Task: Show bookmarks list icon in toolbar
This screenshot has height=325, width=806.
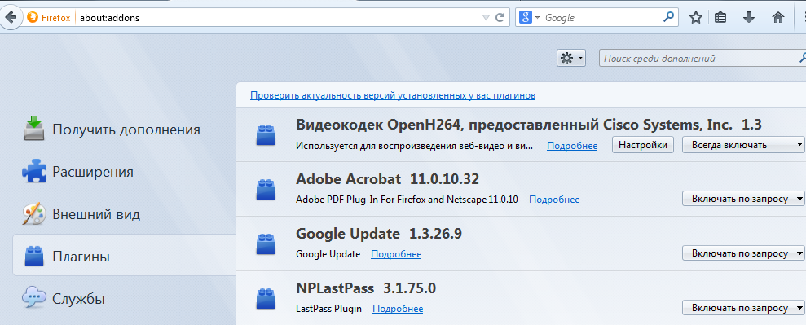Action: [720, 17]
